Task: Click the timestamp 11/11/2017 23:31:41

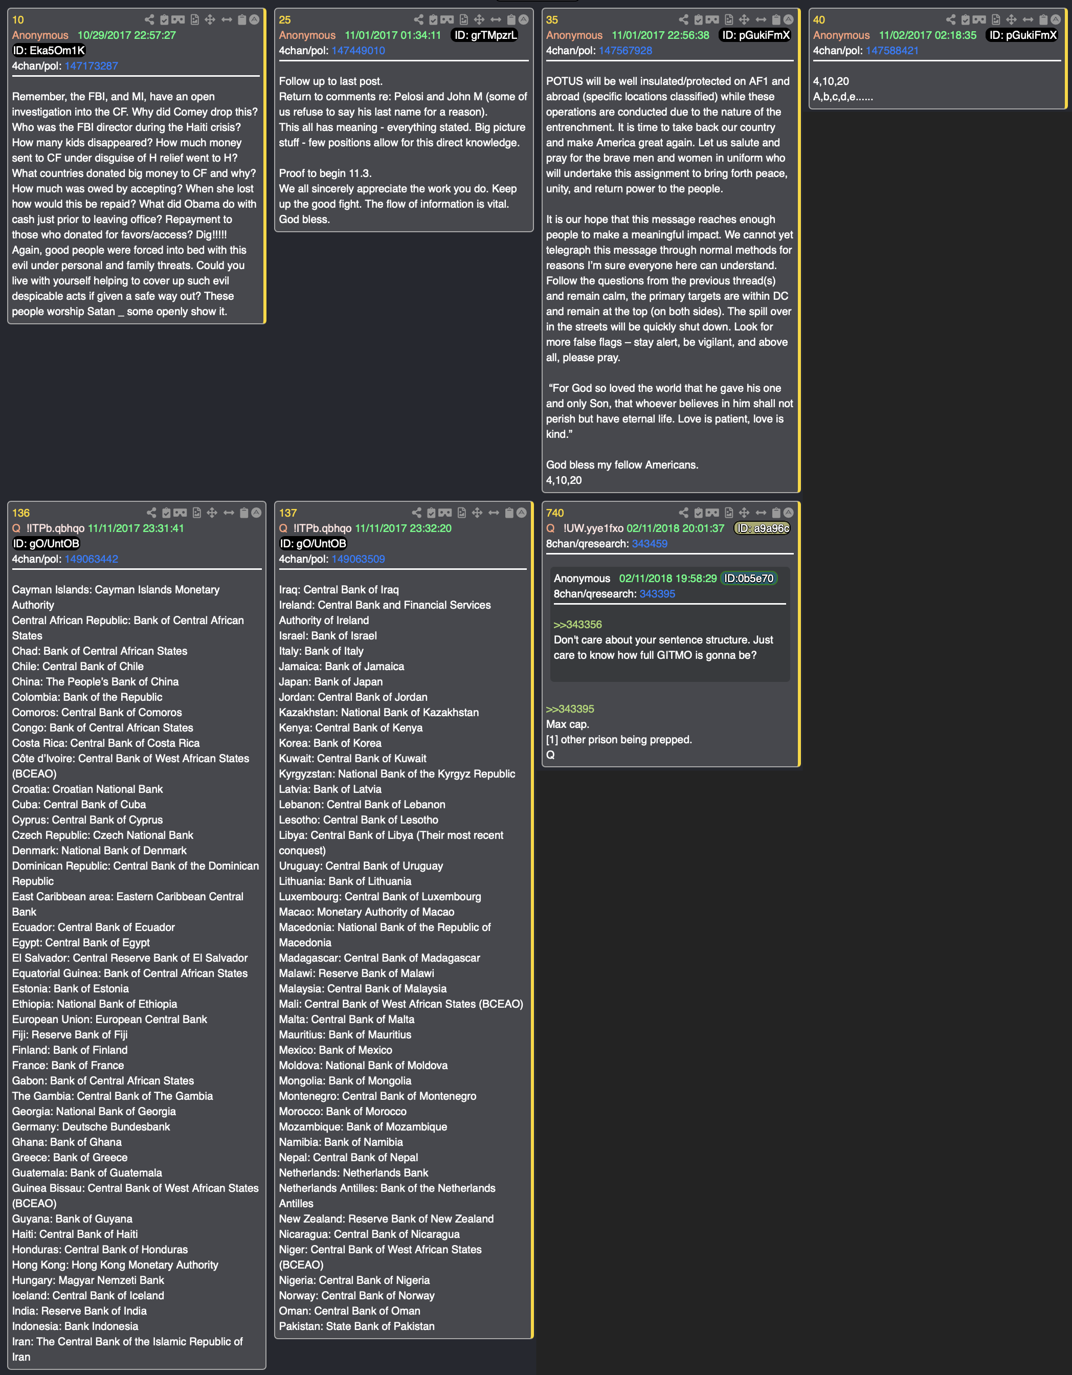Action: (136, 528)
